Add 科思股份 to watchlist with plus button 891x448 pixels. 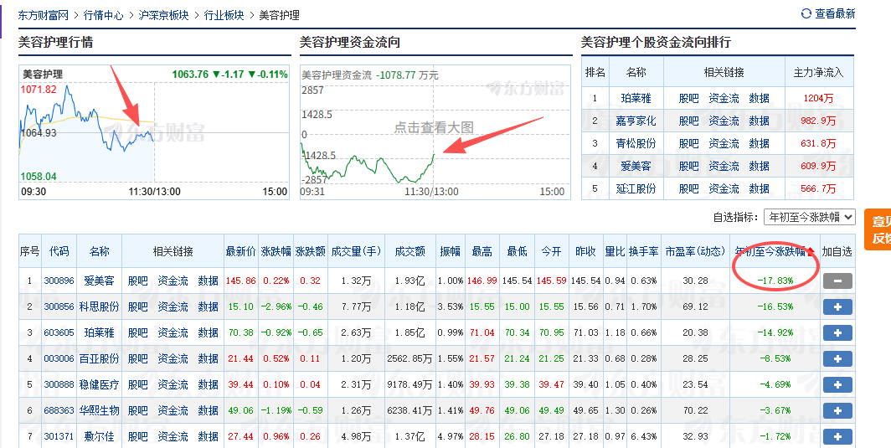(x=837, y=307)
